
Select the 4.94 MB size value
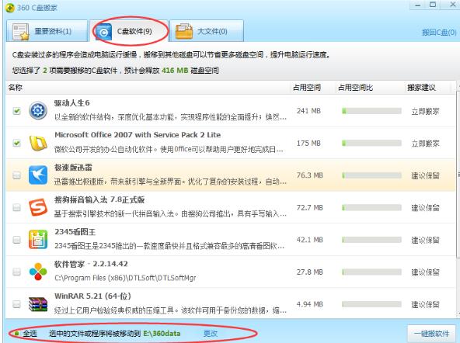[x=310, y=304]
